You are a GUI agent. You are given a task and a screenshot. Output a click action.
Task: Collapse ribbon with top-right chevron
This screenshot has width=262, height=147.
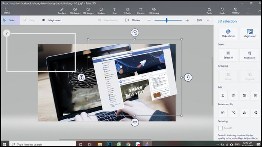(259, 11)
